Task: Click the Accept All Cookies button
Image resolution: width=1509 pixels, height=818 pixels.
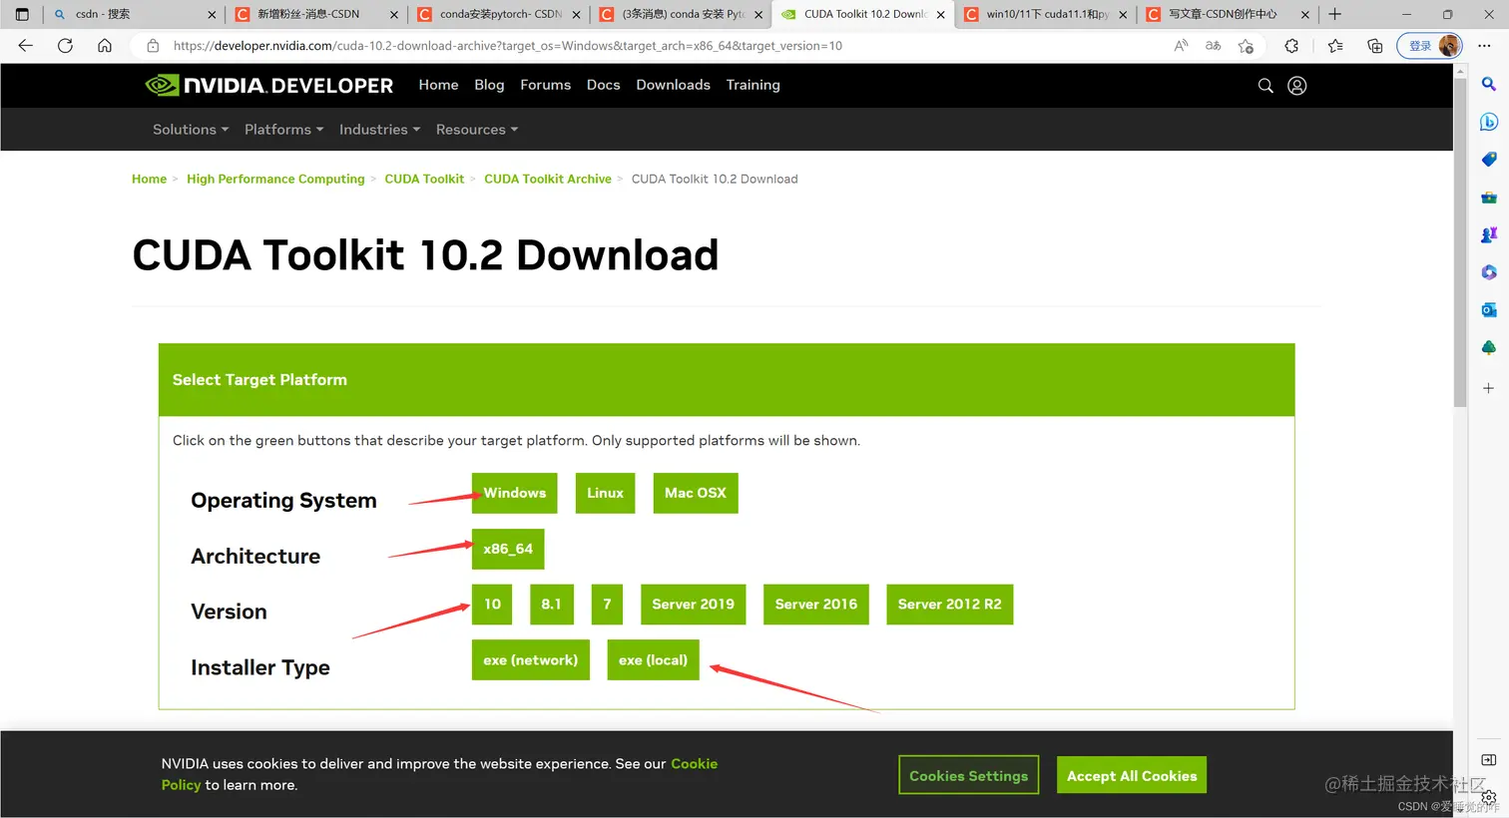Action: point(1132,775)
